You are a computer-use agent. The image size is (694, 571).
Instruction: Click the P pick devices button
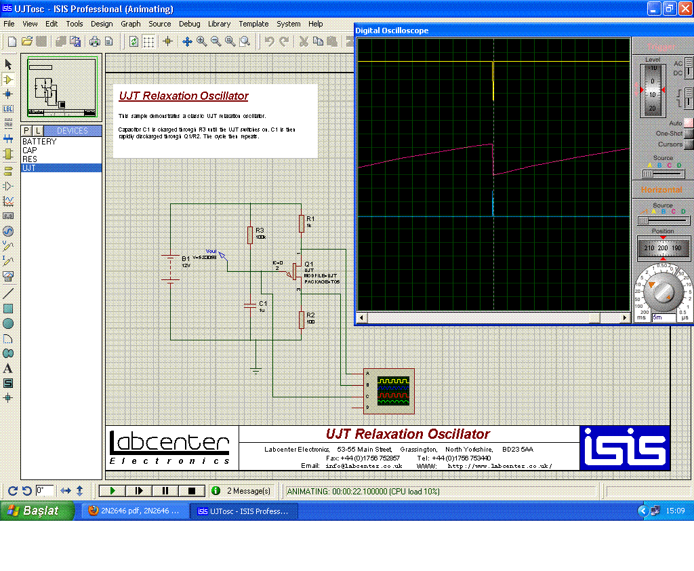coord(26,131)
